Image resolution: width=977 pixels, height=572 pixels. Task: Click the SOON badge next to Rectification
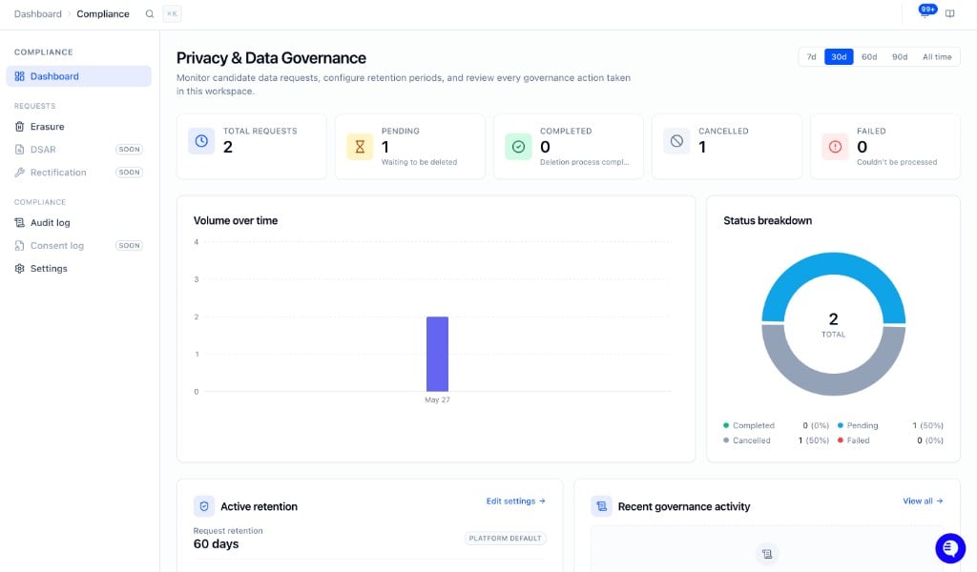[x=129, y=173]
